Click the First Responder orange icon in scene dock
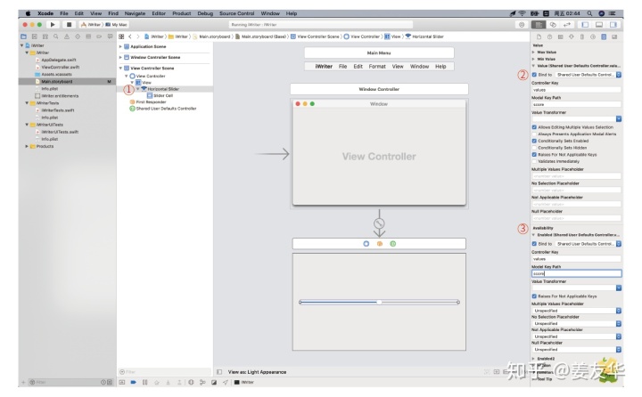This screenshot has width=642, height=397. click(380, 244)
